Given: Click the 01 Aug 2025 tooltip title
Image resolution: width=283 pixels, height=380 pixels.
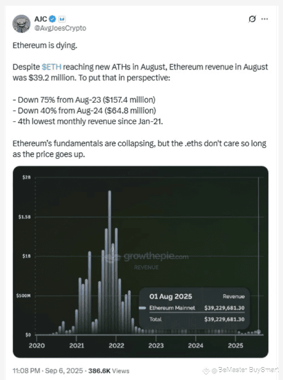Looking at the screenshot, I should coord(170,296).
